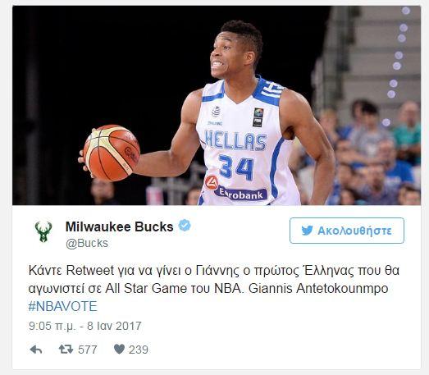This screenshot has height=375, width=429.
Task: Click the blue verified badge
Action: coord(185,226)
